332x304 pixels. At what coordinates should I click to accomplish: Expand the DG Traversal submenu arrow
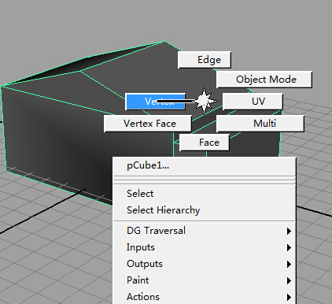[x=289, y=231]
